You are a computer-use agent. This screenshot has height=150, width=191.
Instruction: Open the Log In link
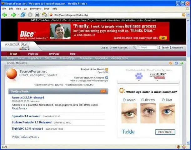104,47
